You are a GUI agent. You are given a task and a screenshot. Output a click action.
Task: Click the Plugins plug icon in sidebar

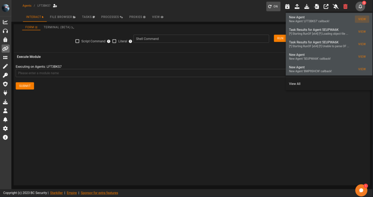click(x=5, y=93)
